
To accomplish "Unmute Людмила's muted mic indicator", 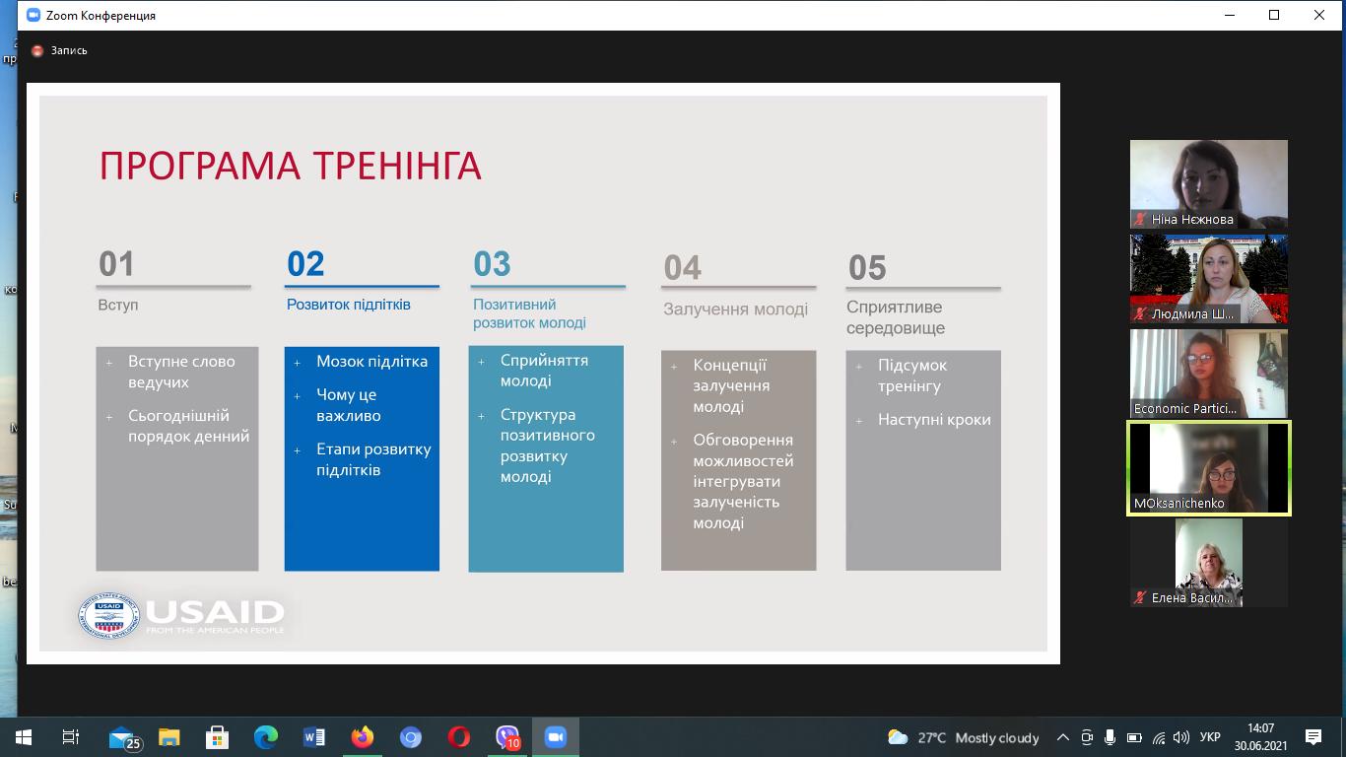I will [x=1140, y=313].
